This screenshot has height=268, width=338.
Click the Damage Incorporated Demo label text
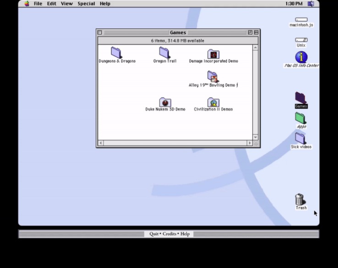tap(213, 61)
